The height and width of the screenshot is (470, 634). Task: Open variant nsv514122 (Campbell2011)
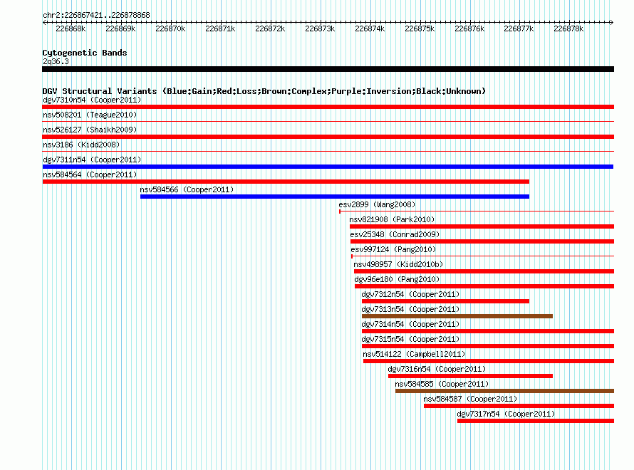(414, 354)
